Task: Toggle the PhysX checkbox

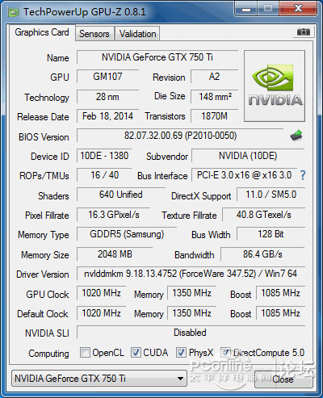Action: tap(181, 353)
